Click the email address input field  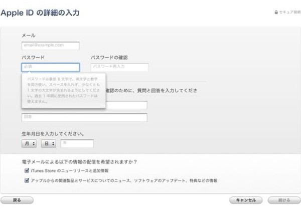point(51,46)
